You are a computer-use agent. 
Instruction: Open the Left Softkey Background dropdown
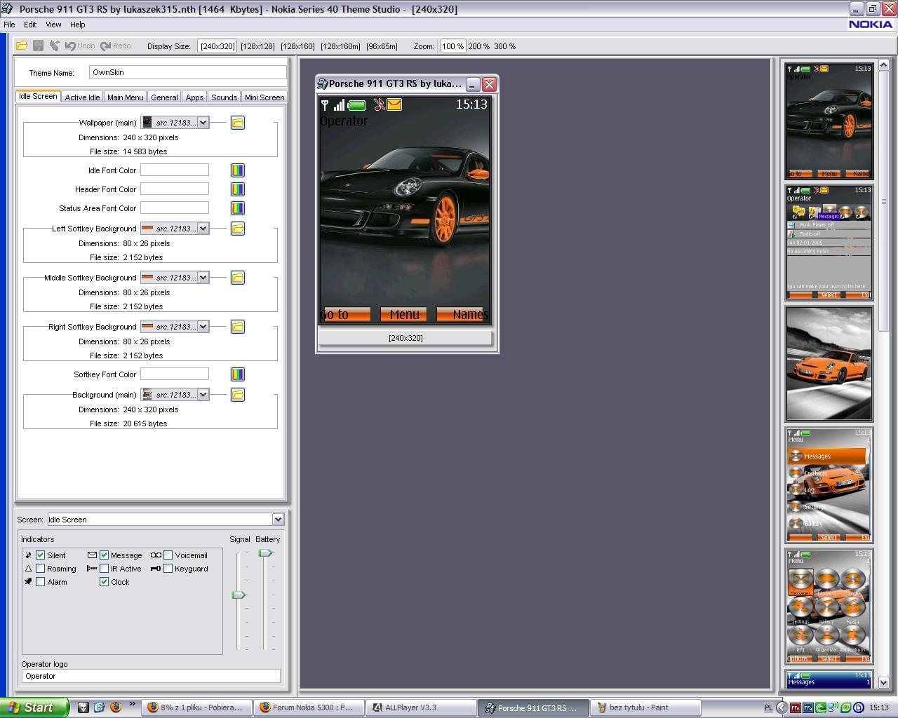click(203, 229)
